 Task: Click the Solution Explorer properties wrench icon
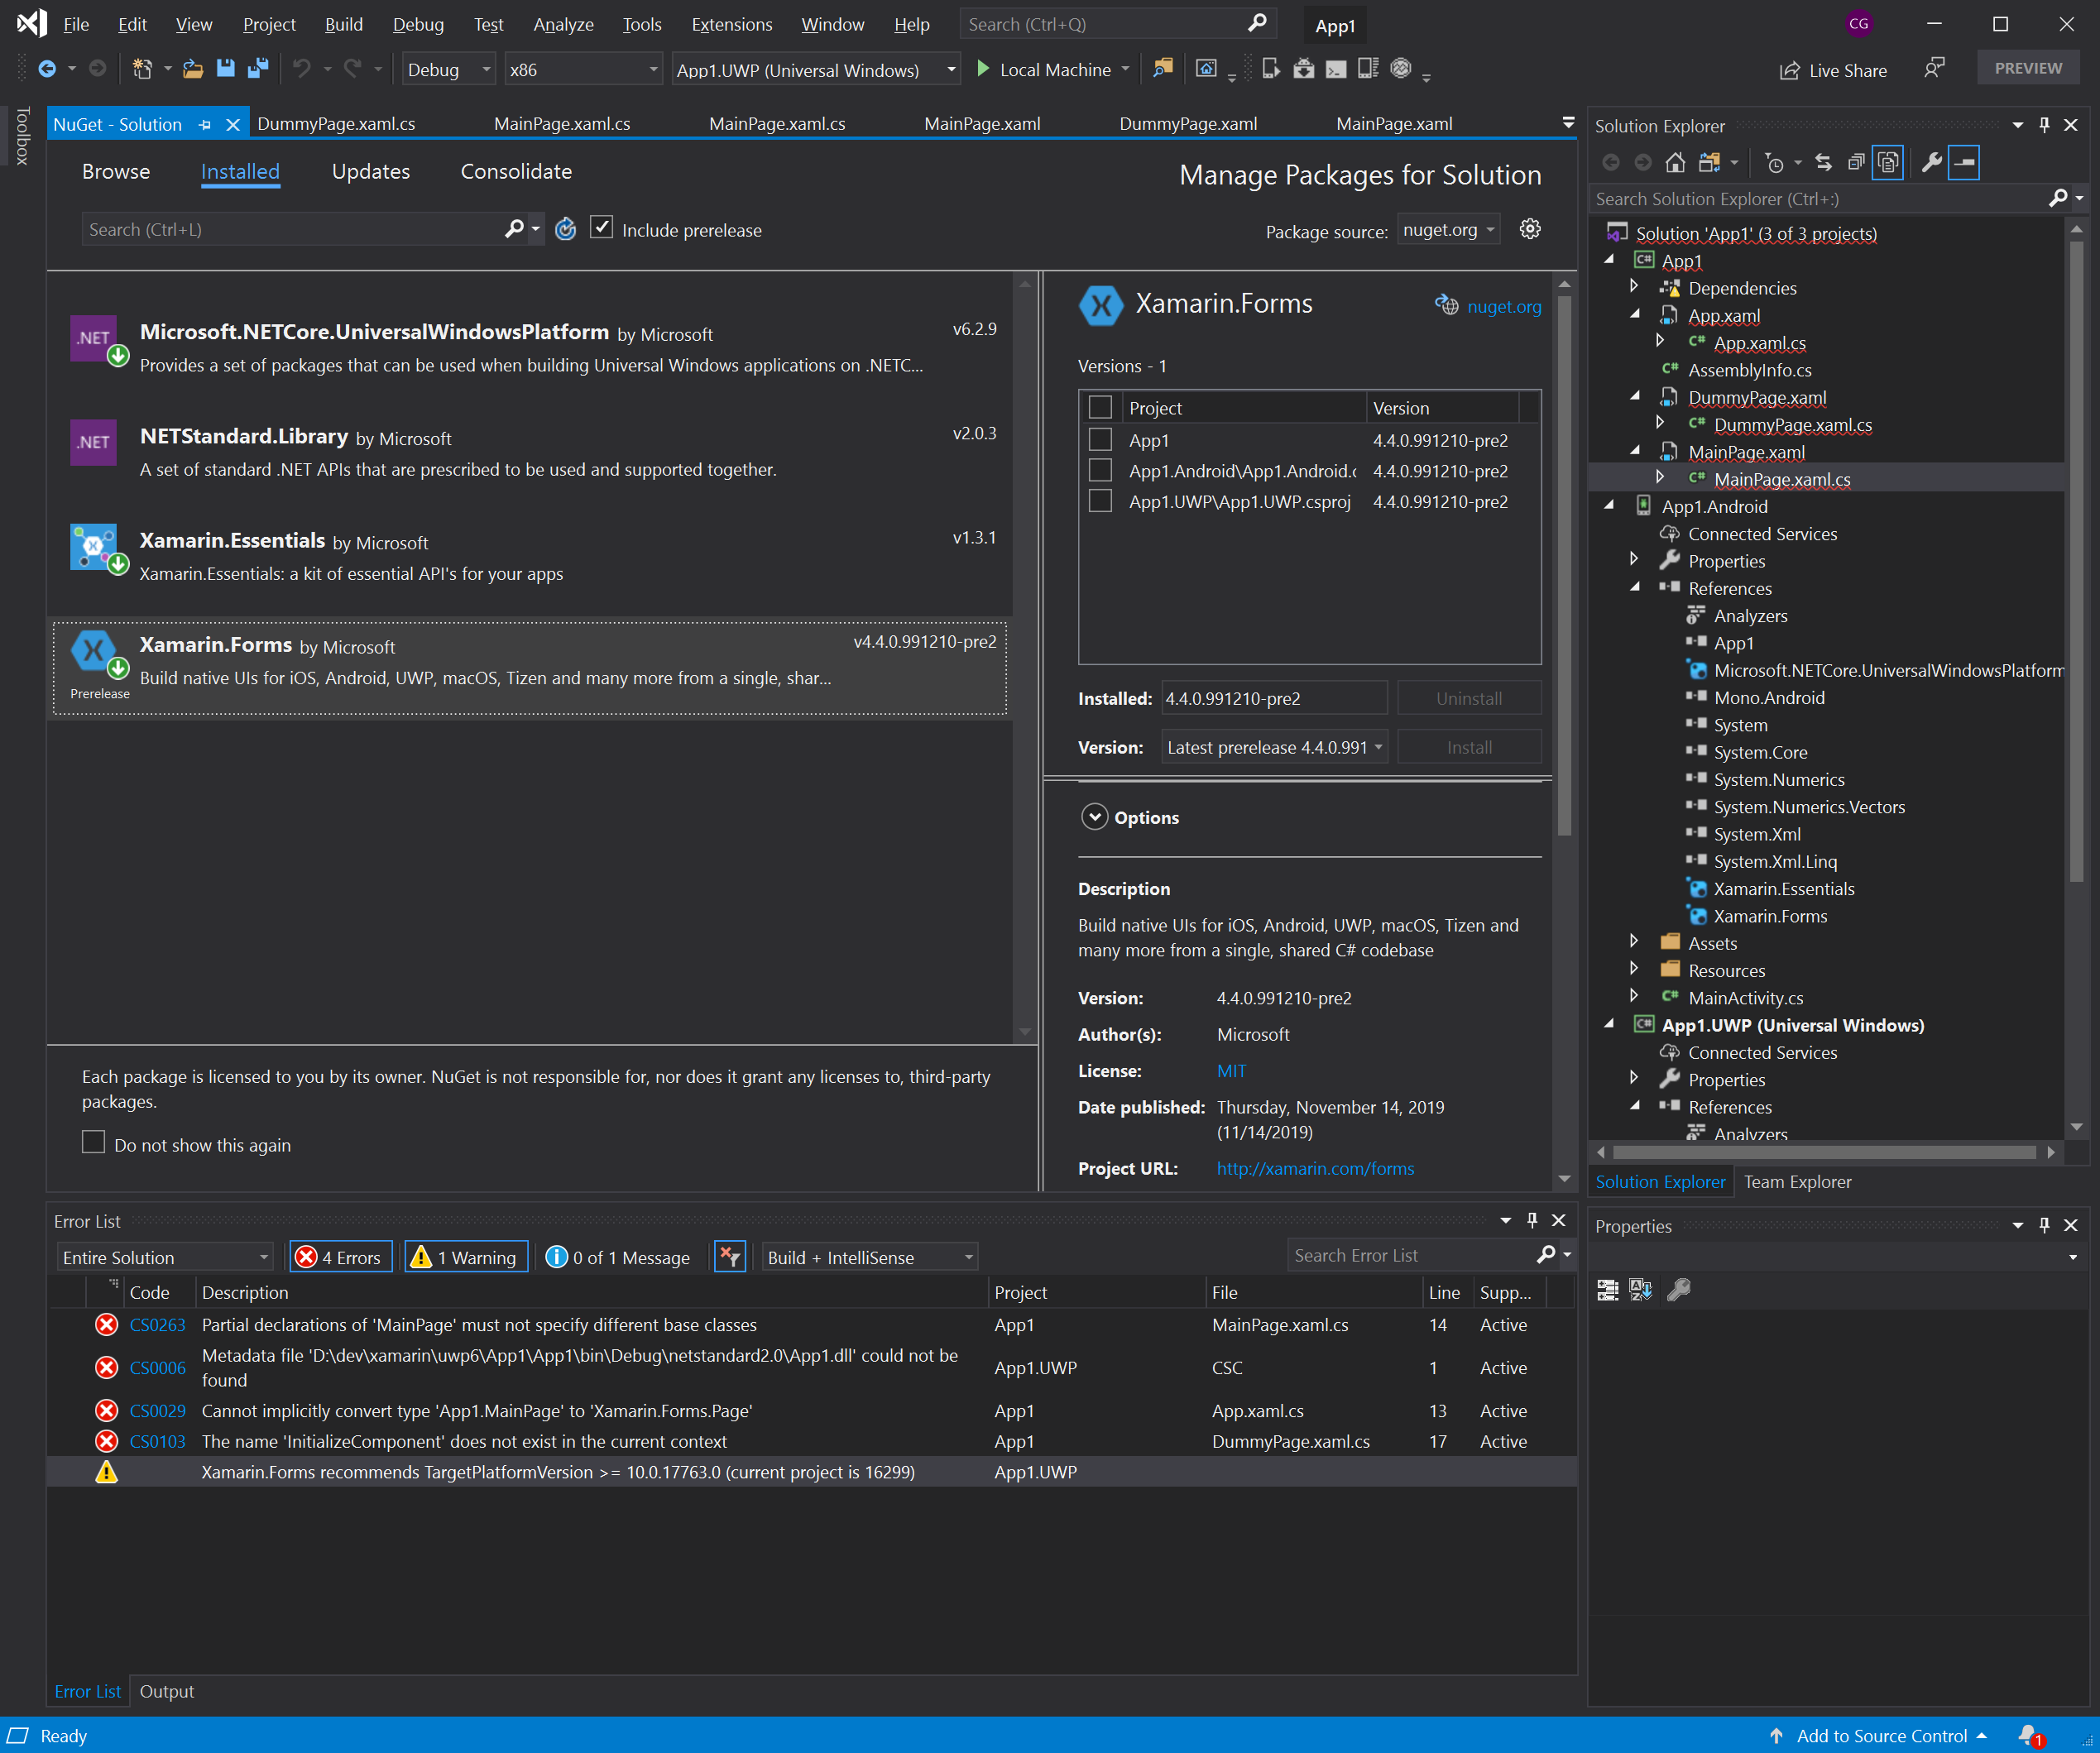click(1931, 162)
